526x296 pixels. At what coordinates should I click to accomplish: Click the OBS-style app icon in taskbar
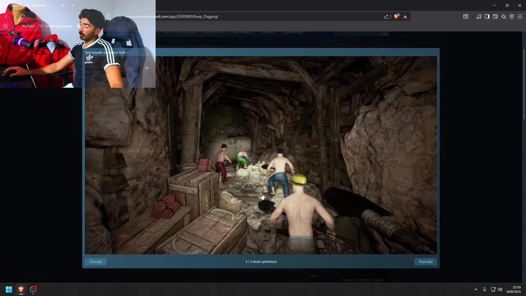coord(33,289)
